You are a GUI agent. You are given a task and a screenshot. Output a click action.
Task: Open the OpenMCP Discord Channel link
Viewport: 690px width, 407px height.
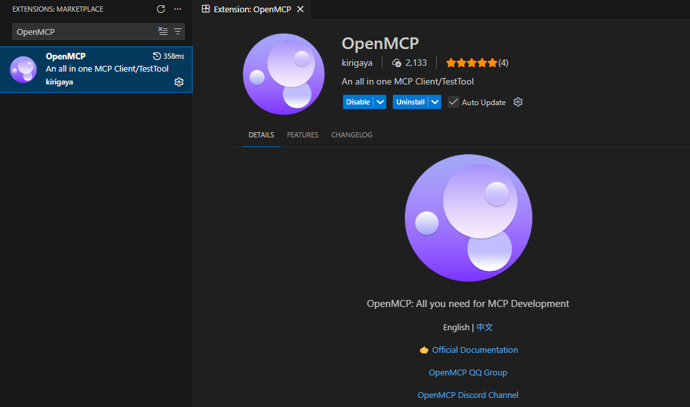468,395
